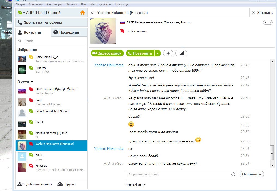Open the own status dropdown near ARP II Red

pyautogui.click(x=24, y=13)
